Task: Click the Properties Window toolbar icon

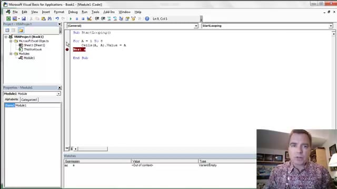Action: (x=127, y=19)
